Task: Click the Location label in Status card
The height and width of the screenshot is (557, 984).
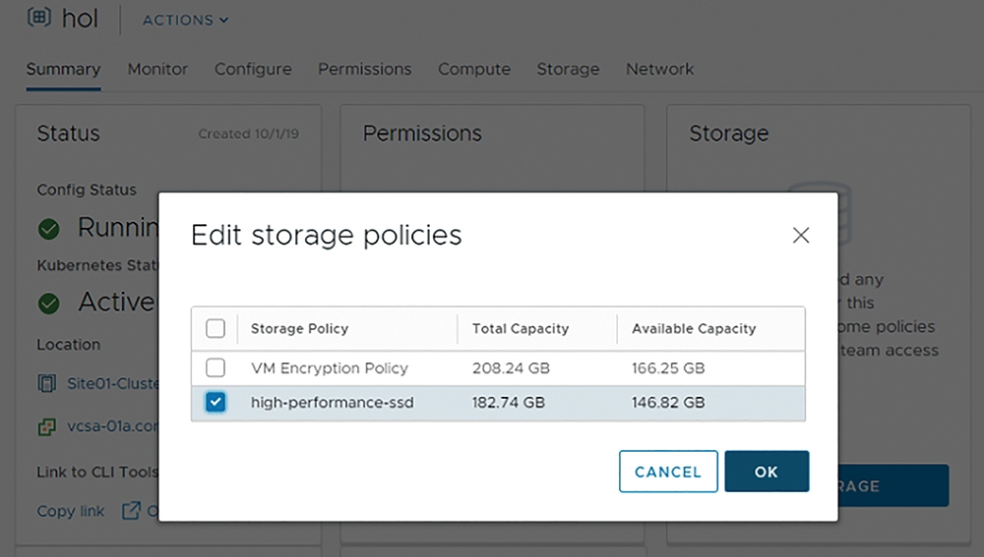Action: (x=69, y=345)
